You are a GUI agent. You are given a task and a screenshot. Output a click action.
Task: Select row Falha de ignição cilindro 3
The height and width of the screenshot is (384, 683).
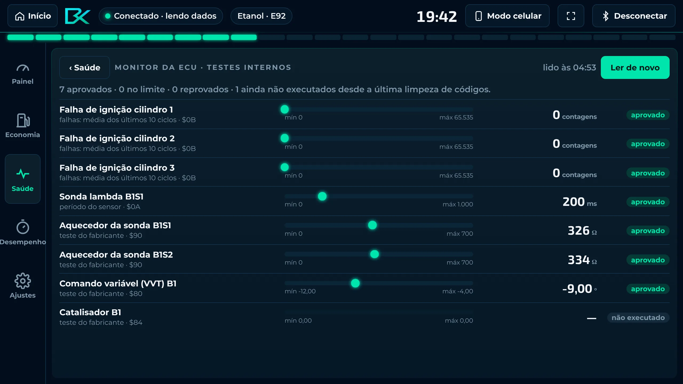[x=364, y=173]
